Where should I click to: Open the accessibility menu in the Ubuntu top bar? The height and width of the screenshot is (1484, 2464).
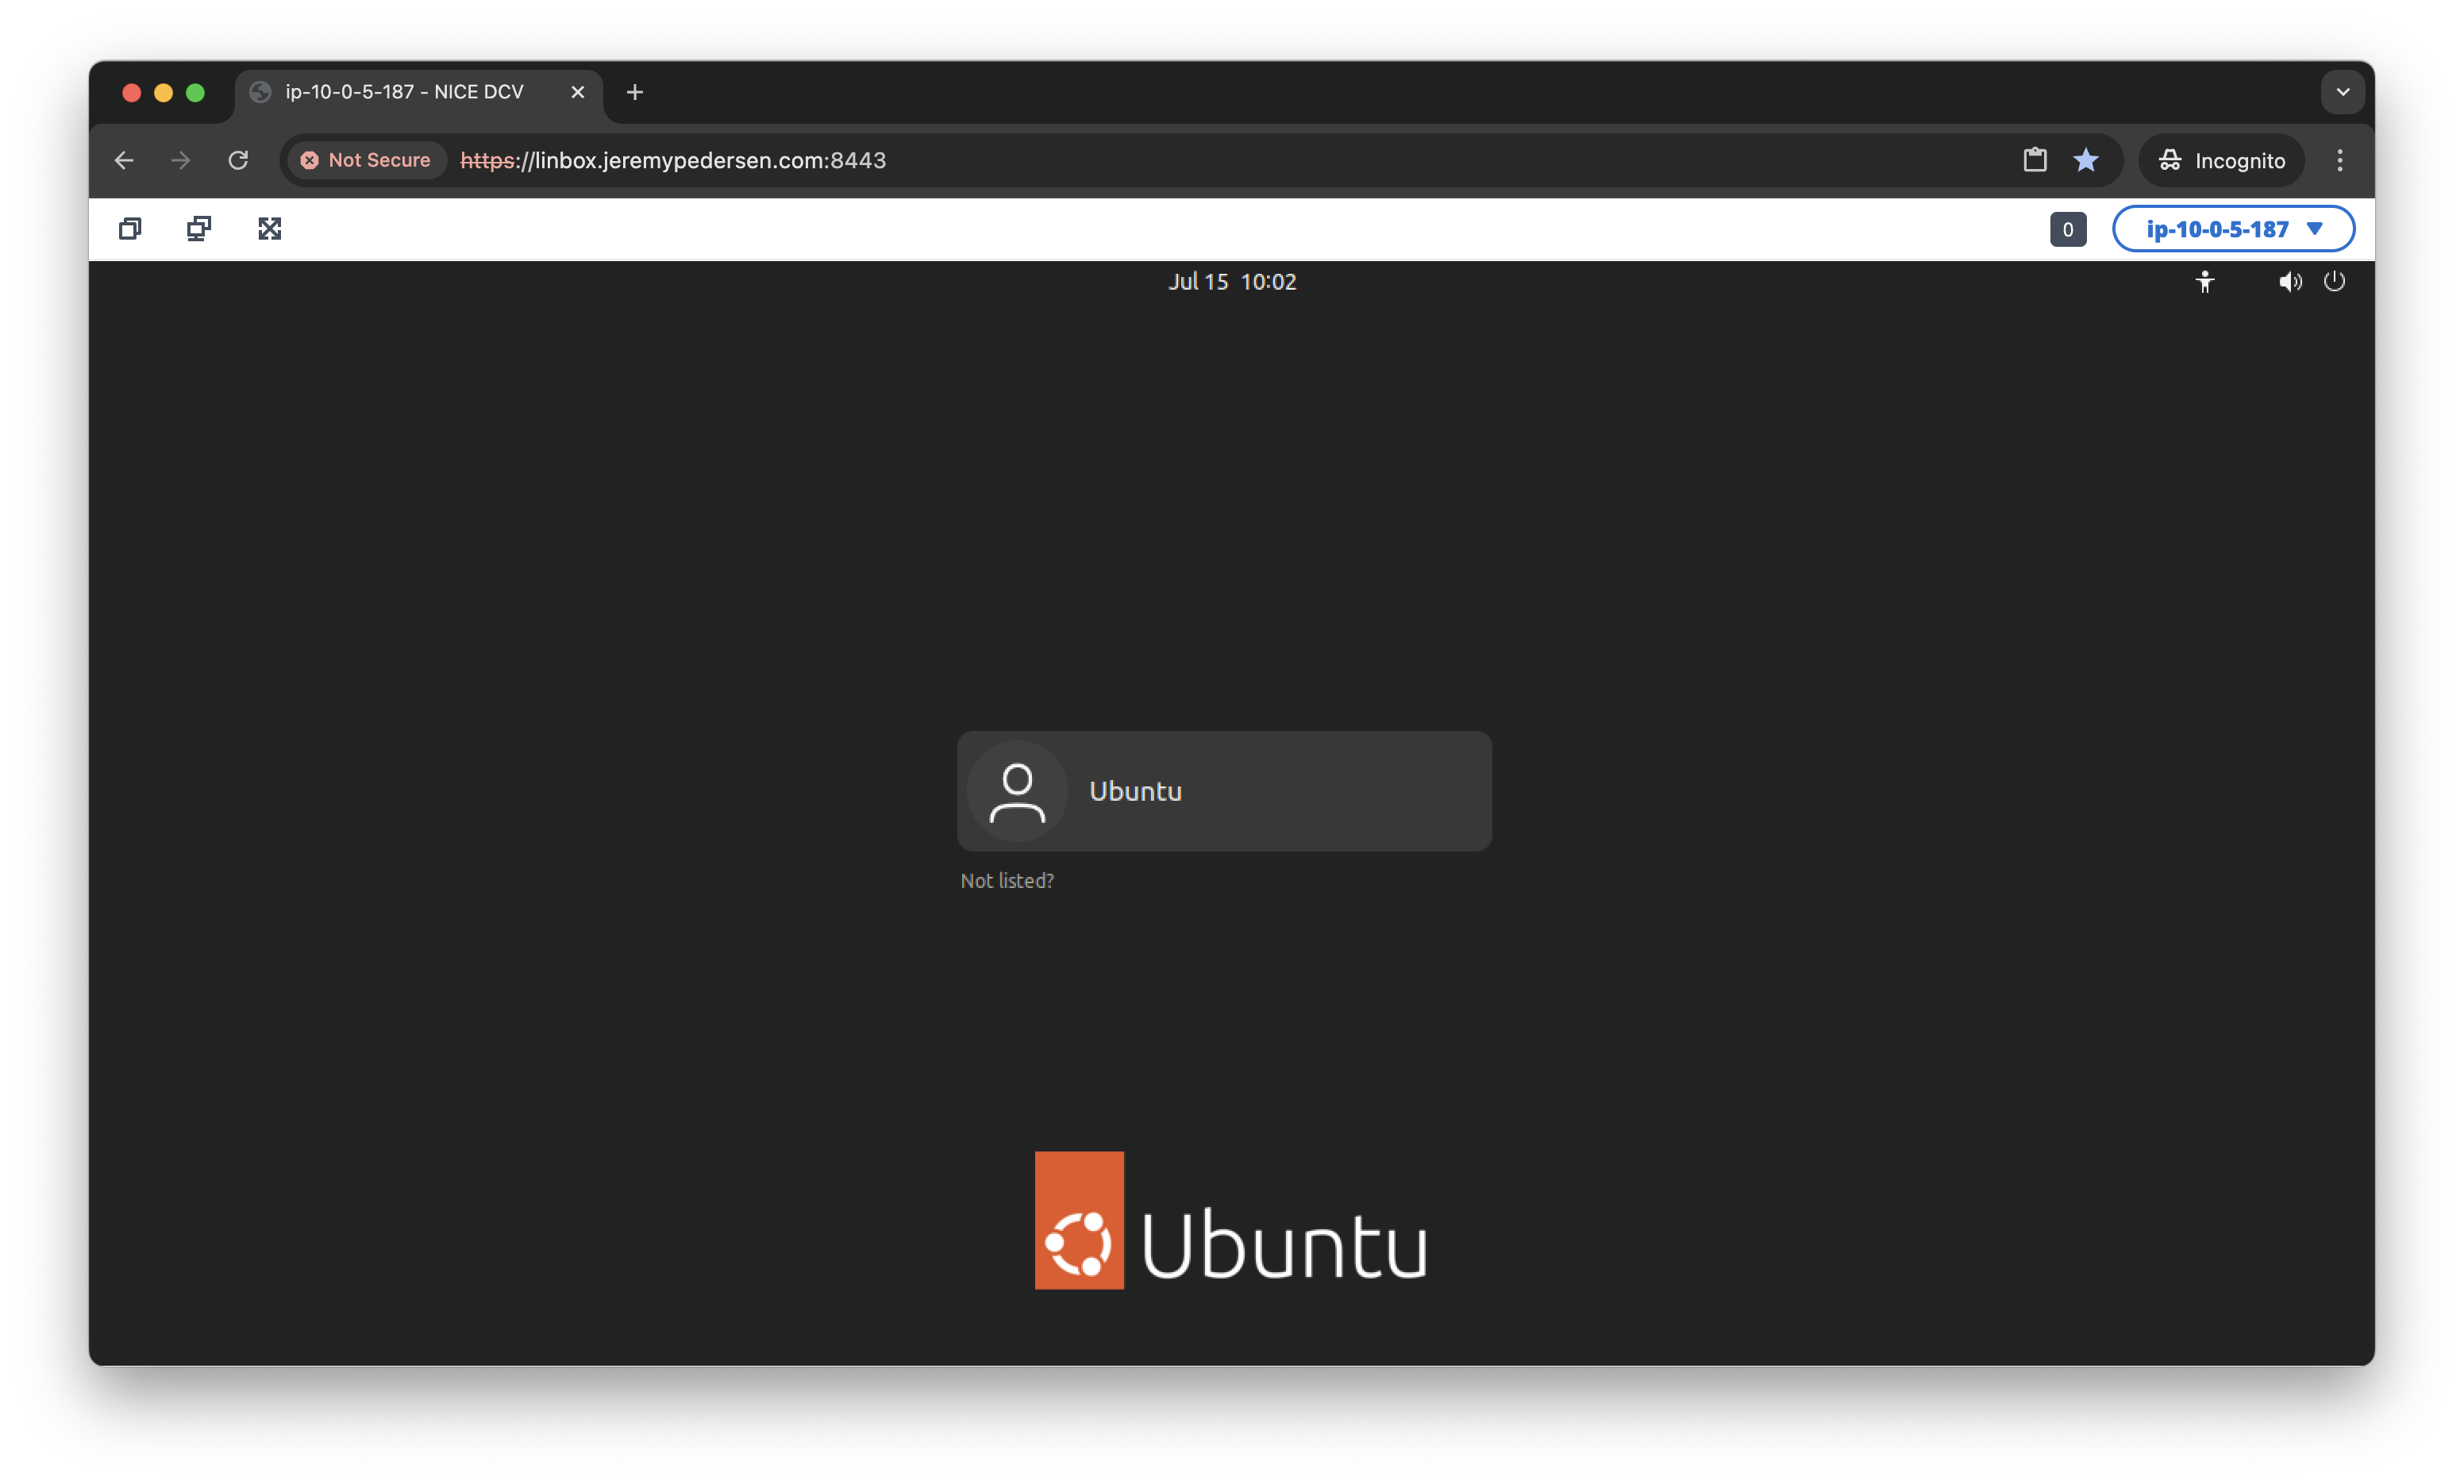pyautogui.click(x=2205, y=281)
